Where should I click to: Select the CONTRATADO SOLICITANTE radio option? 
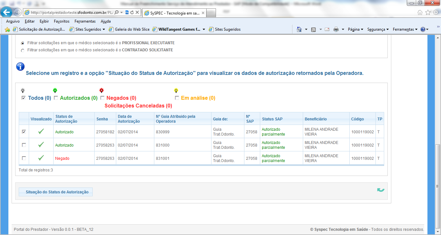[23, 50]
